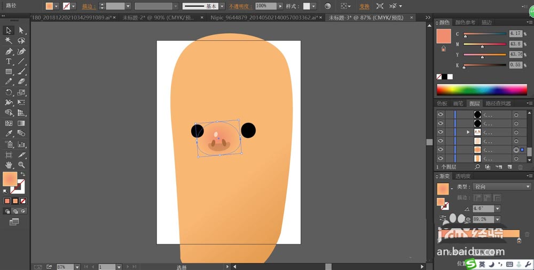Open stroke color dropdown in control bar
This screenshot has height=270, width=534.
click(x=74, y=6)
